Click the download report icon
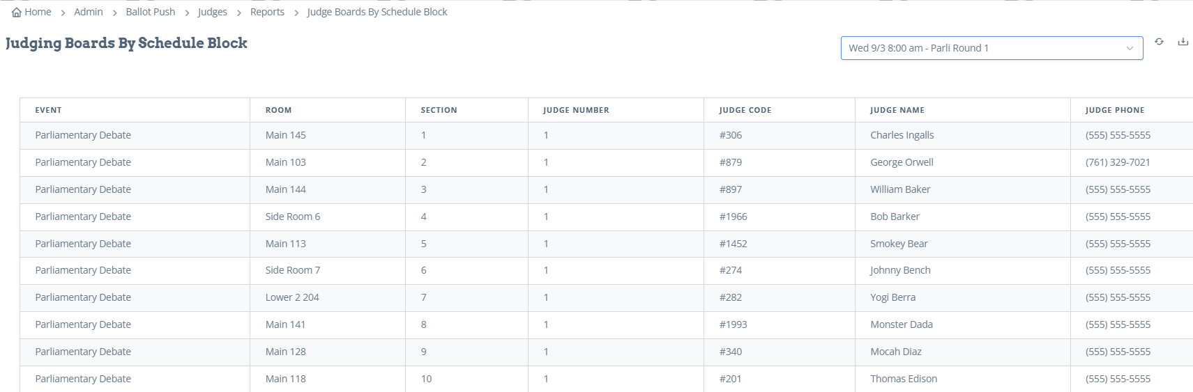The image size is (1193, 392). (x=1183, y=42)
